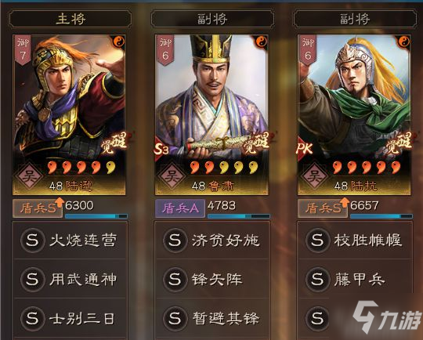Click the 吴 faction badge on 陆逊's card
This screenshot has height=340, width=423.
pyautogui.click(x=29, y=176)
